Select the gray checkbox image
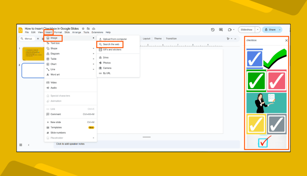Image resolution: width=307 pixels, height=176 pixels. pos(277,124)
